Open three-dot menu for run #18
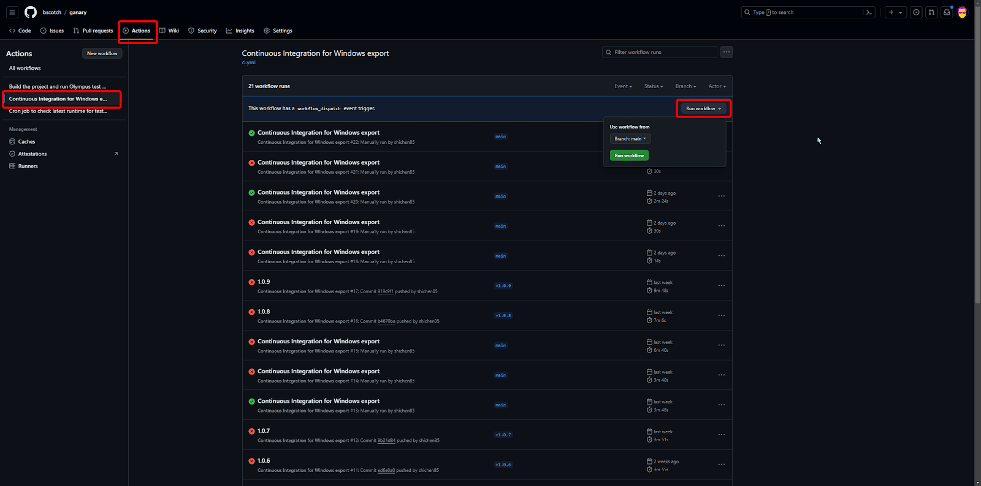The width and height of the screenshot is (981, 486). coord(722,256)
